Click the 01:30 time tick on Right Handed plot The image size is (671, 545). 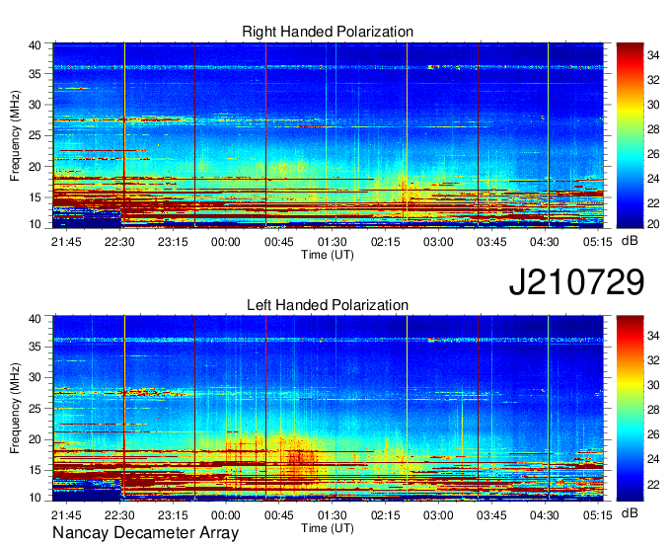click(333, 242)
